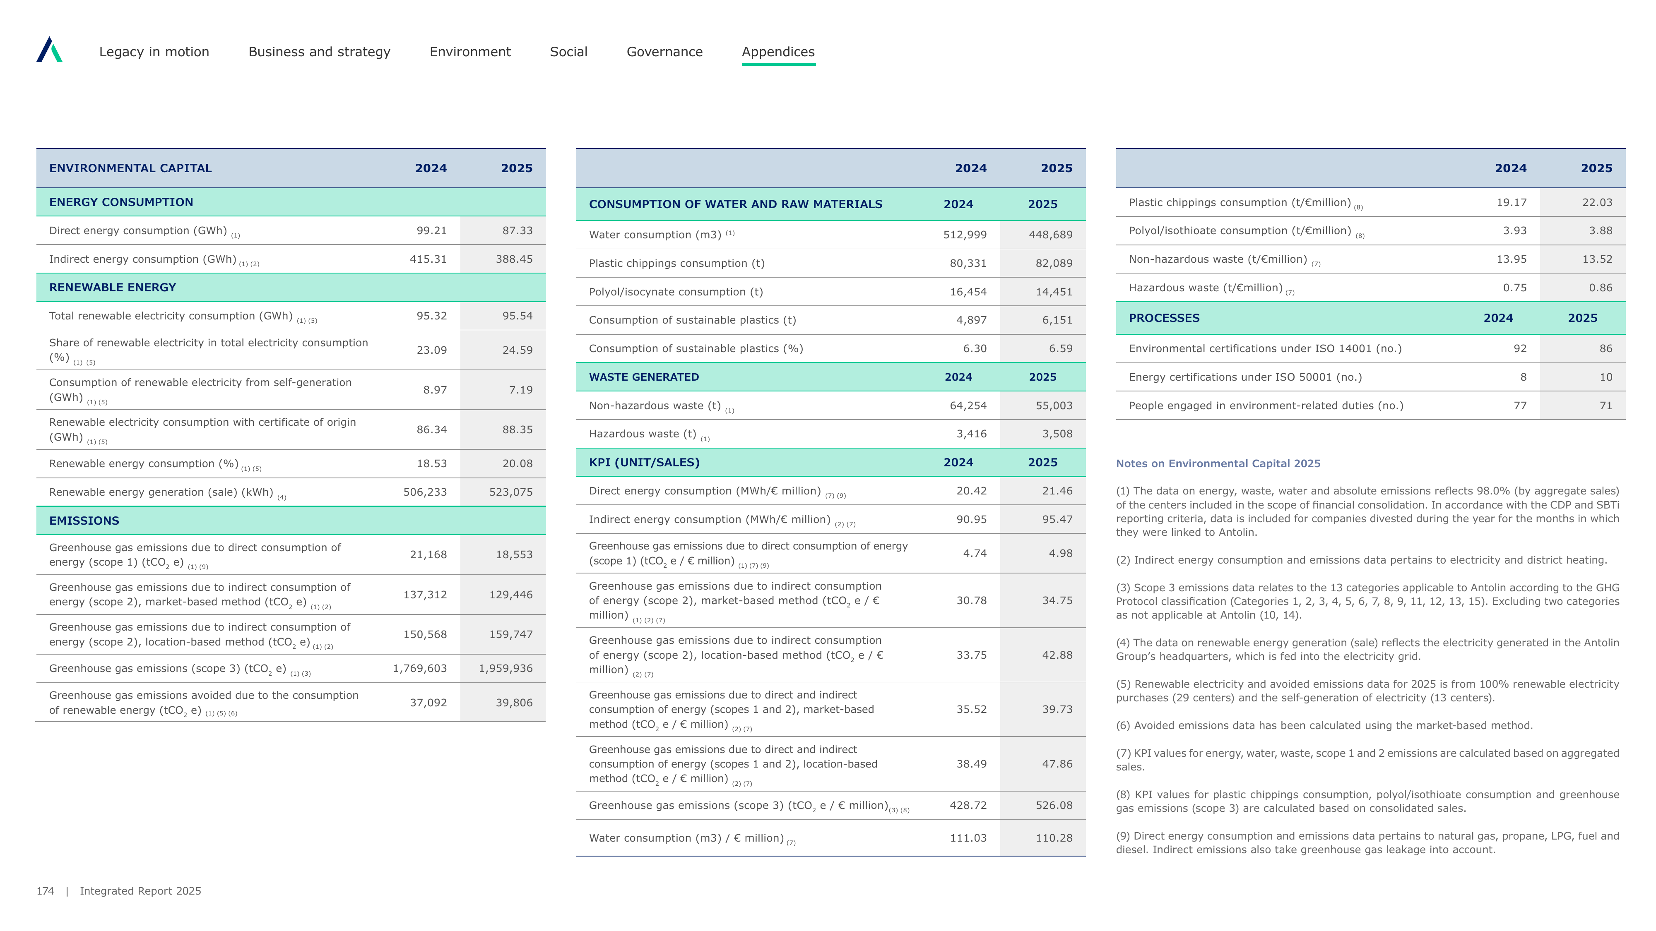Screen dimensions: 1656x931
Task: Open the Business and strategy tab
Action: tap(320, 52)
